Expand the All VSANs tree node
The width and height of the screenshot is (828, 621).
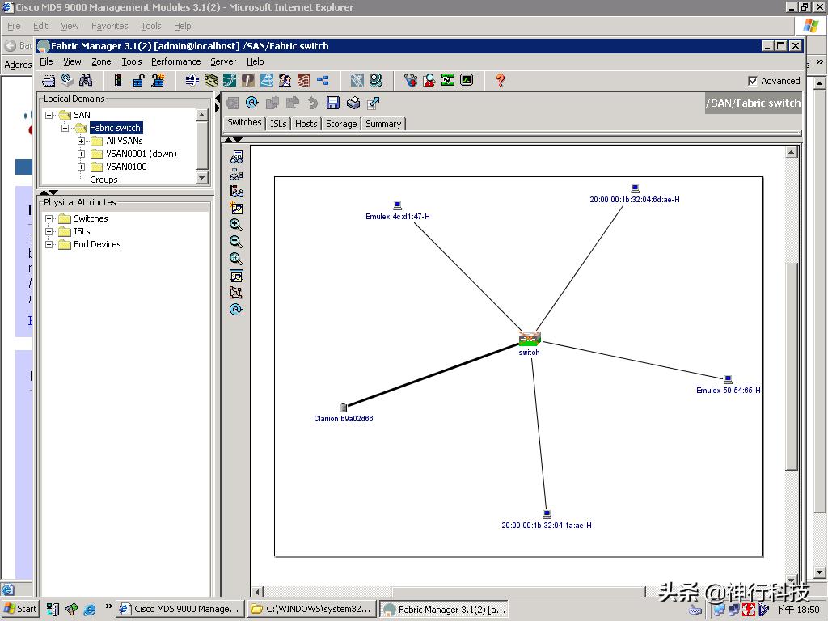82,141
